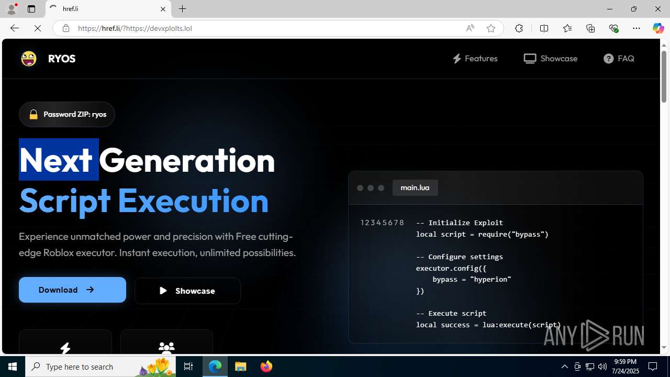
Task: Open the Copilot sidebar
Action: tap(658, 28)
